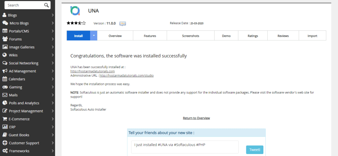Click the Mails envelope icon
Image resolution: width=338 pixels, height=156 pixels.
tap(5, 95)
